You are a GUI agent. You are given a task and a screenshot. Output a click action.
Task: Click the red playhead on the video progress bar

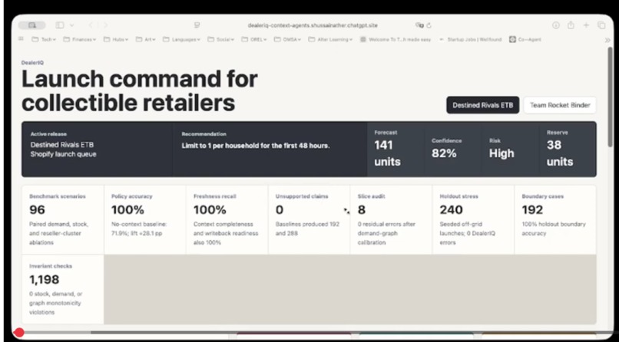[18, 333]
